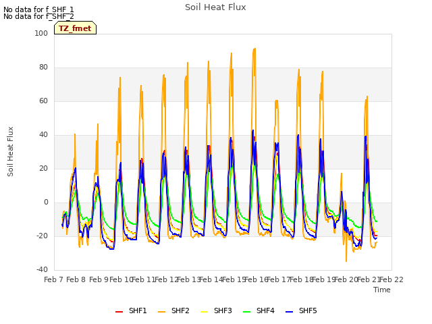This screenshot has height=324, width=432.
Task: Click the 100 y-axis tick label
Action: (x=41, y=33)
